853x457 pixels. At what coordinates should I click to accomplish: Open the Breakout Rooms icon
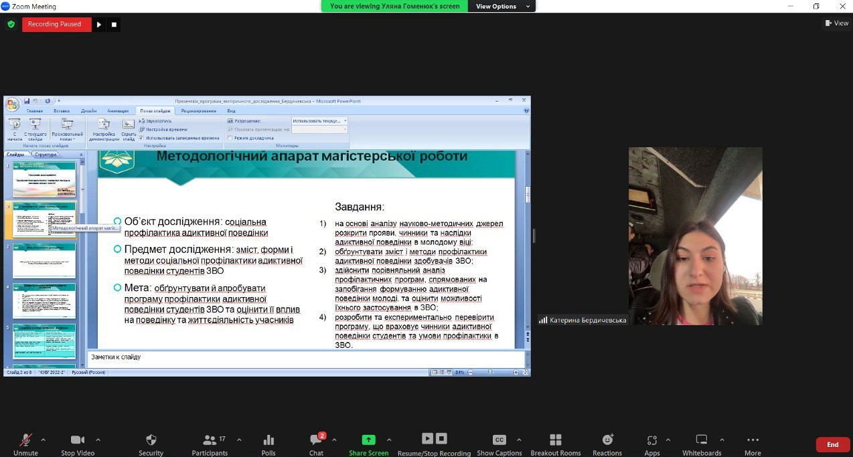555,440
